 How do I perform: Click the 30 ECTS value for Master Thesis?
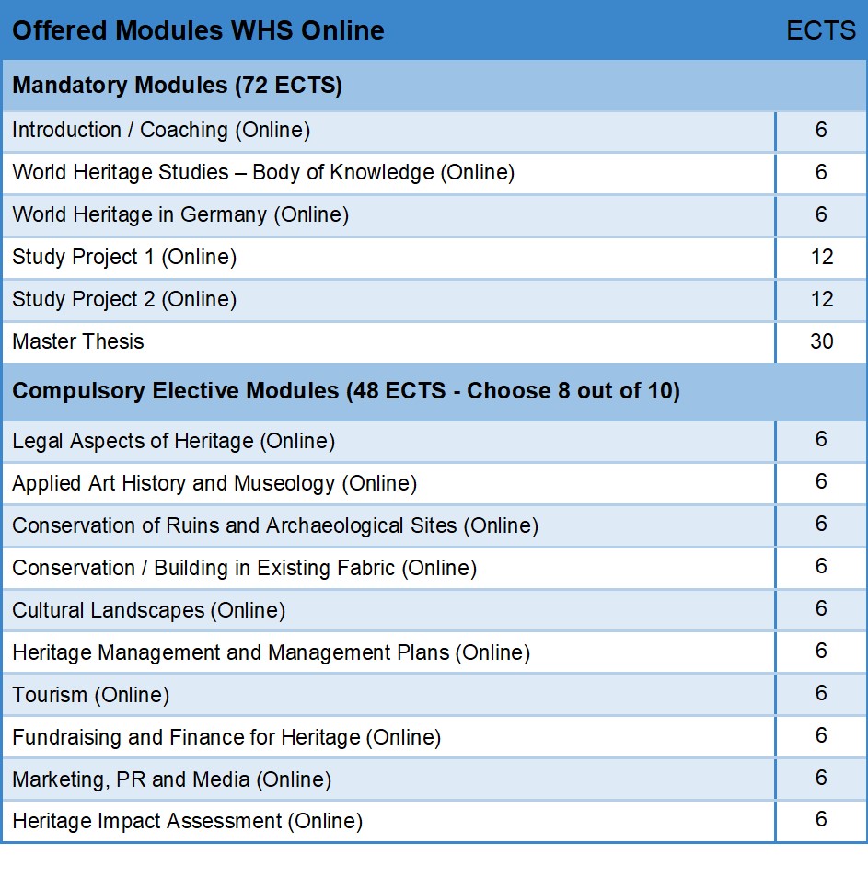click(x=821, y=341)
